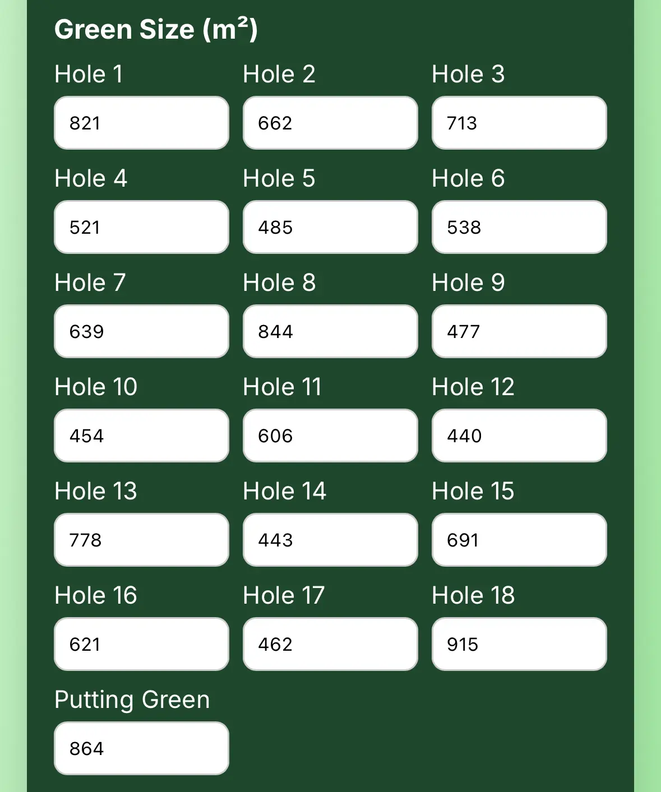Select the Hole 2 input showing 662
This screenshot has height=792, width=661.
point(330,123)
